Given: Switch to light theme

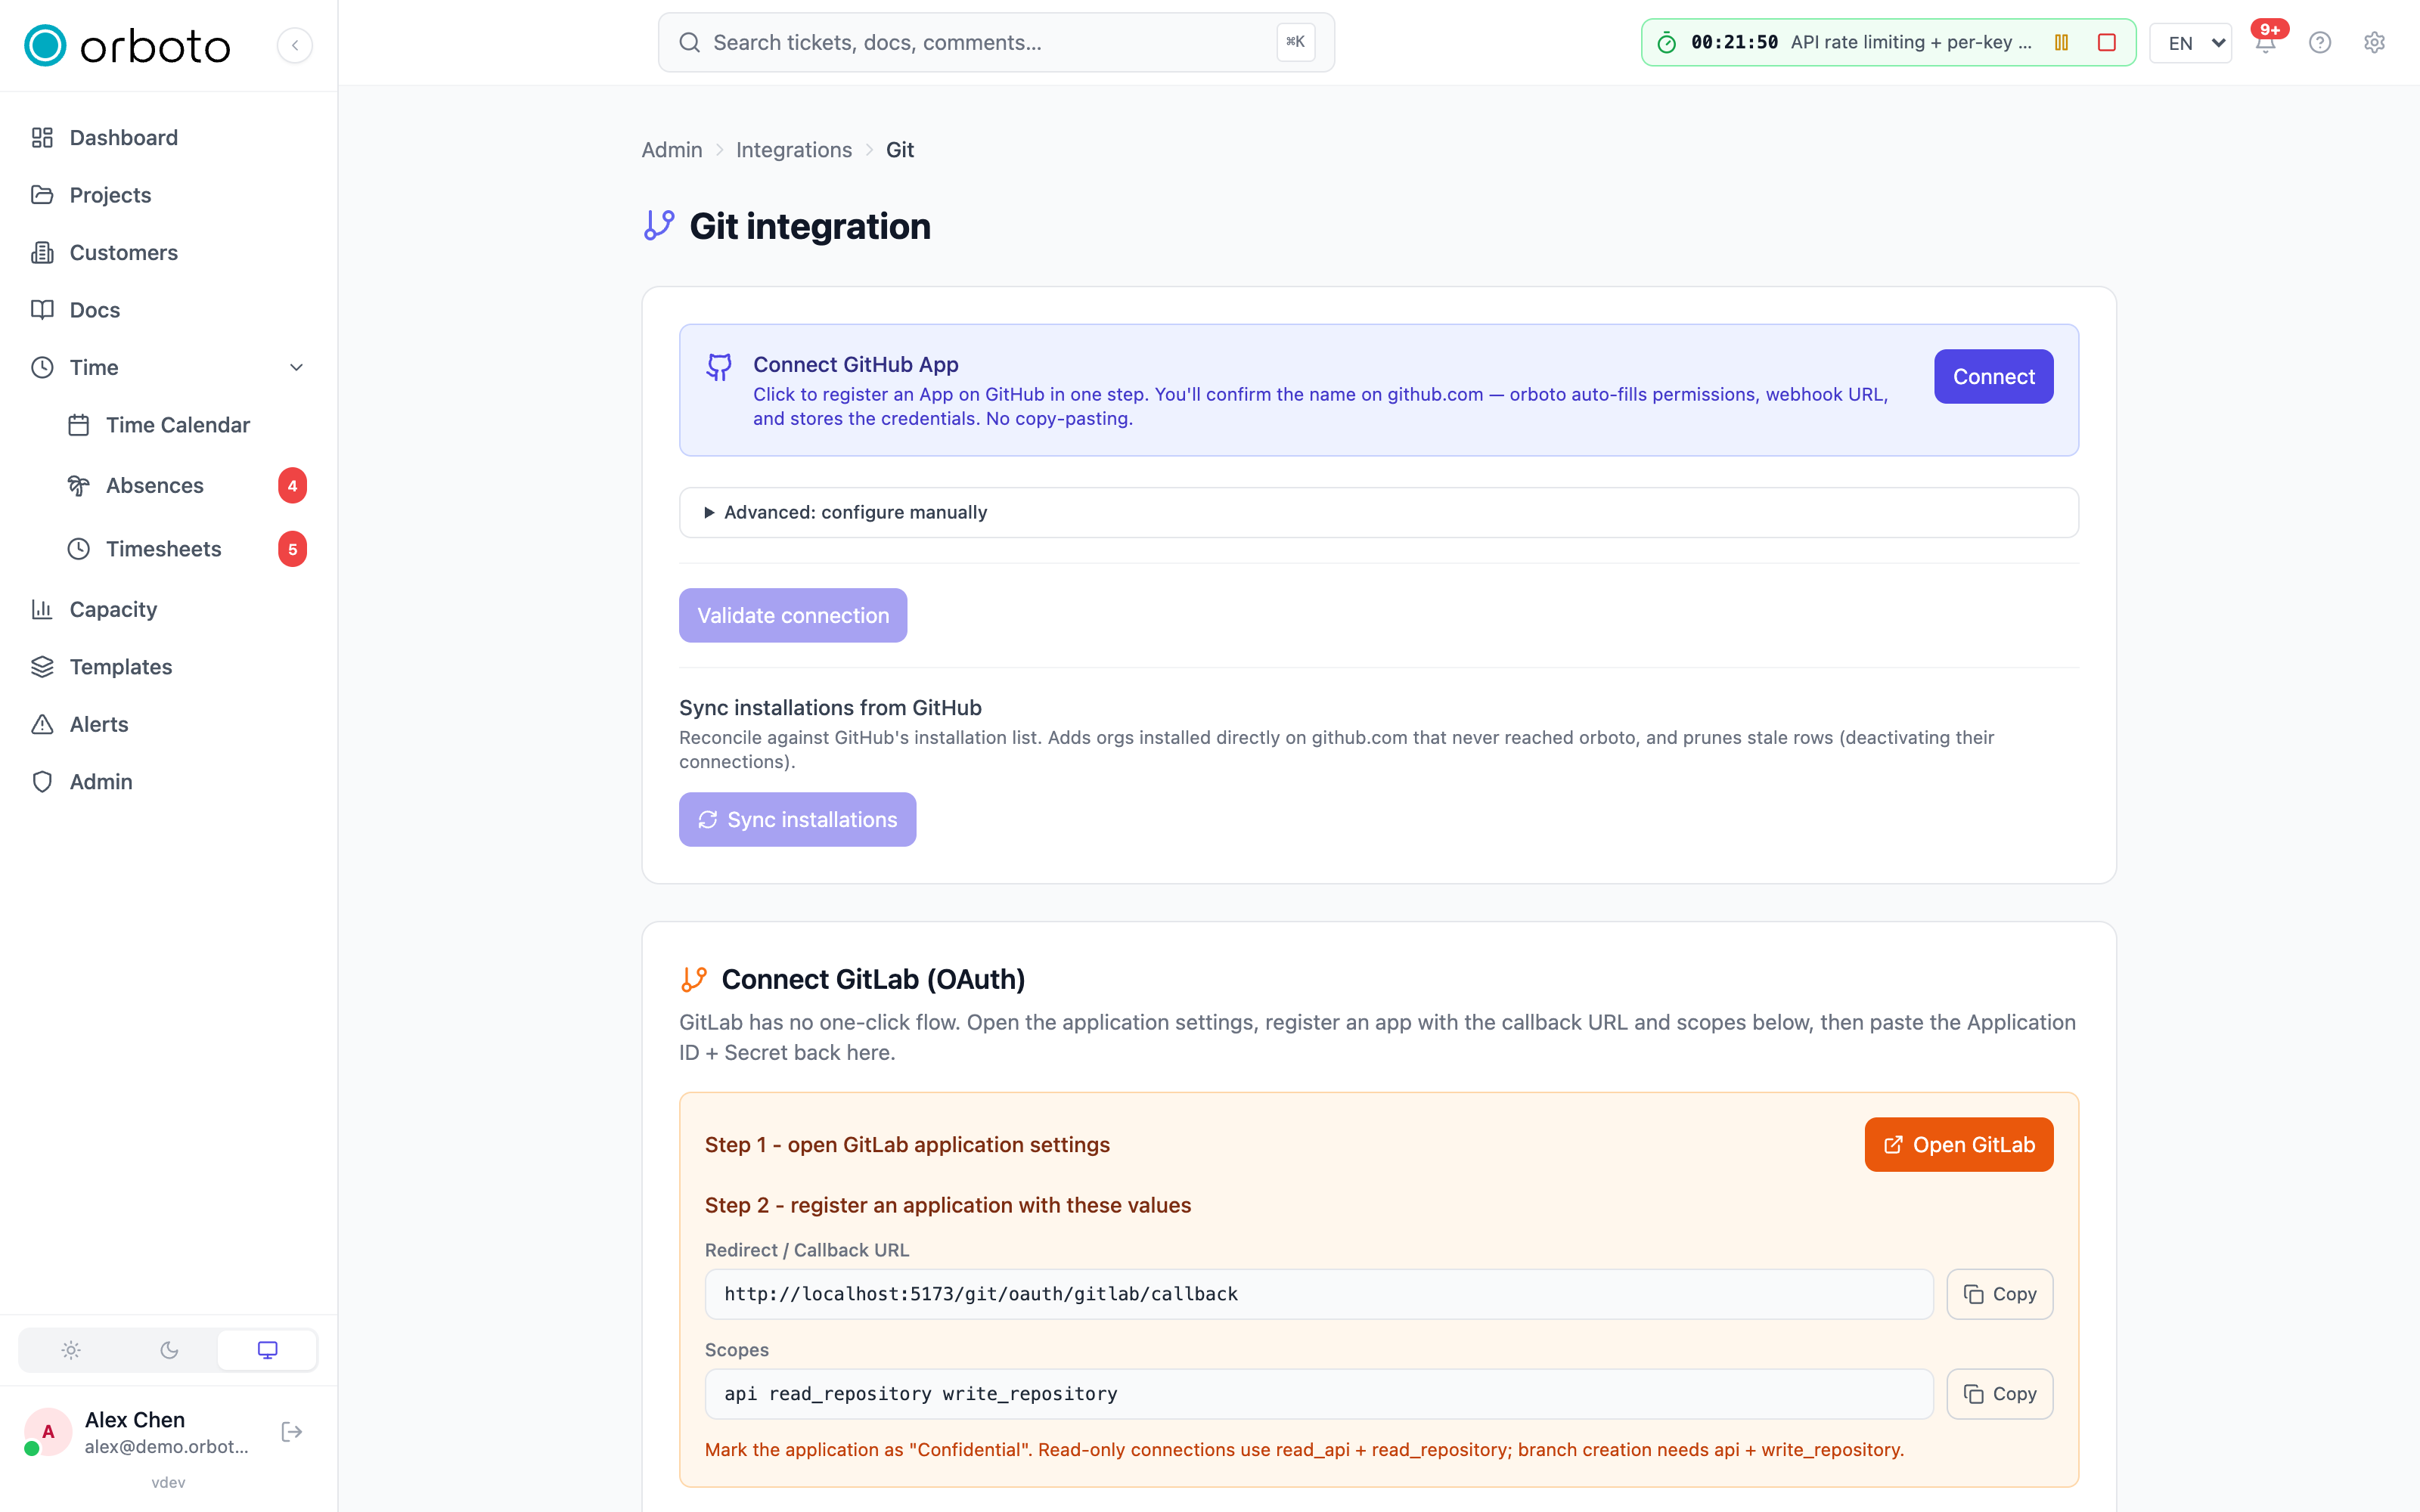Looking at the screenshot, I should pyautogui.click(x=71, y=1350).
